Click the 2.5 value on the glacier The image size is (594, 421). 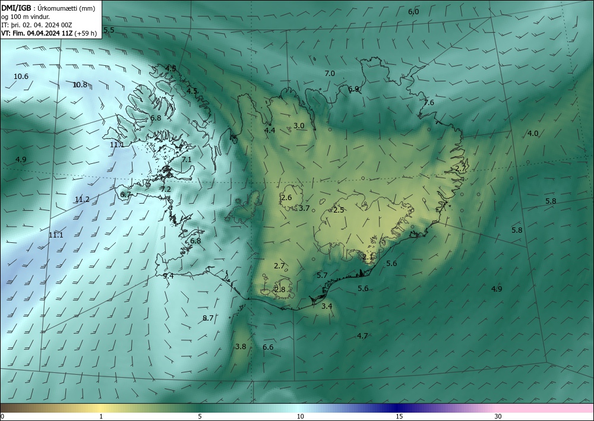(x=339, y=210)
